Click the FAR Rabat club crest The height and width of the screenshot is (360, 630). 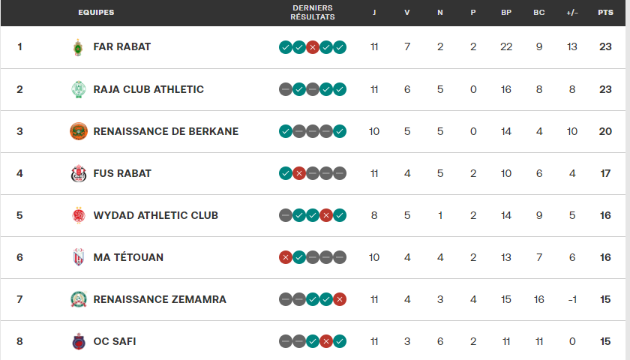[78, 47]
